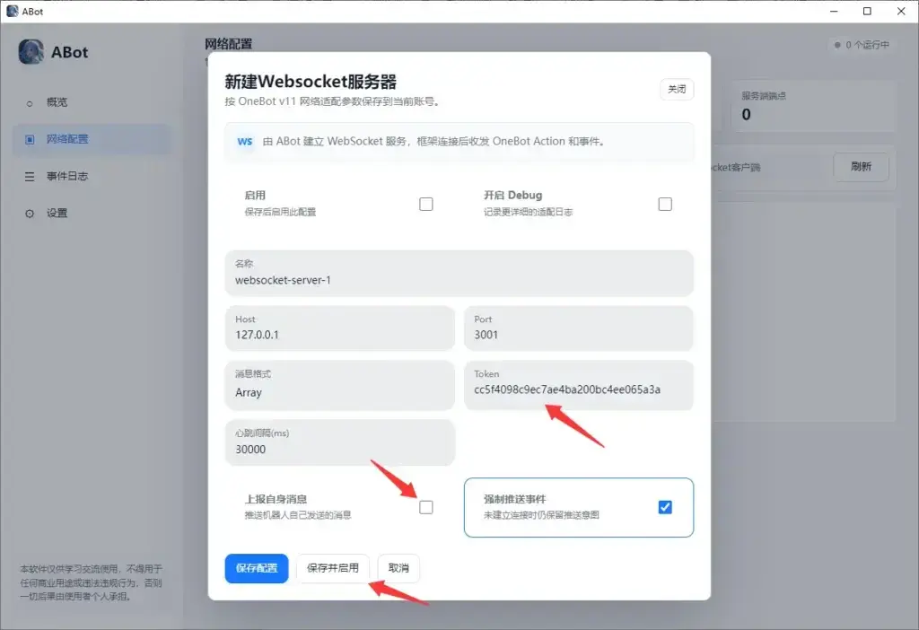This screenshot has width=919, height=630.
Task: Click the 服务端端点 count card
Action: (813, 107)
